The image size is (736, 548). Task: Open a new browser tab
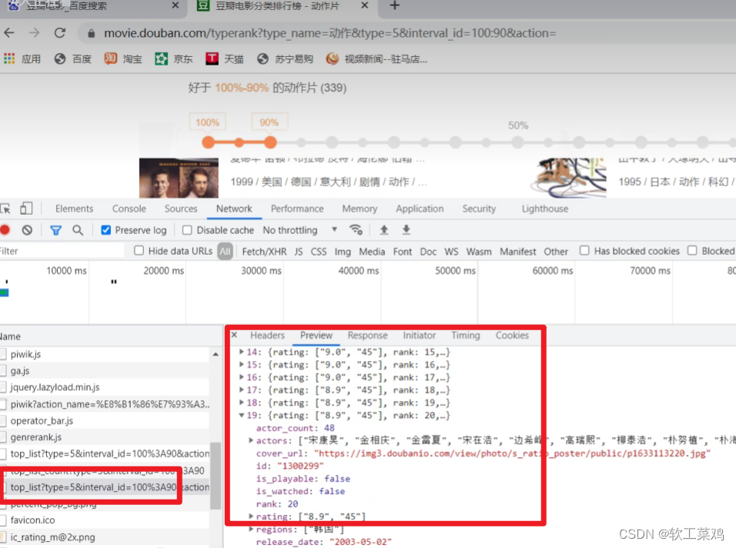tap(395, 5)
